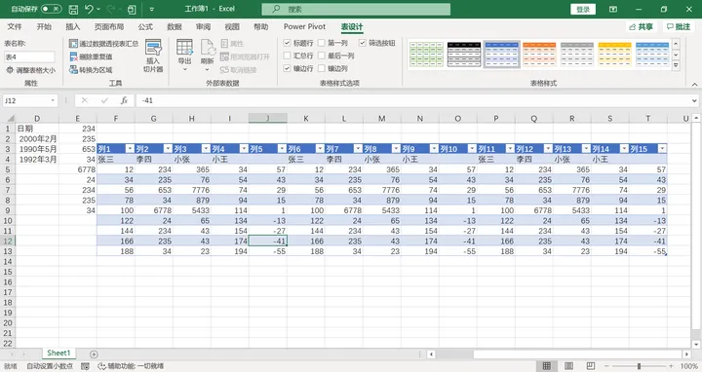This screenshot has height=372, width=702.
Task: Select the Sheet1 tab
Action: pyautogui.click(x=58, y=353)
